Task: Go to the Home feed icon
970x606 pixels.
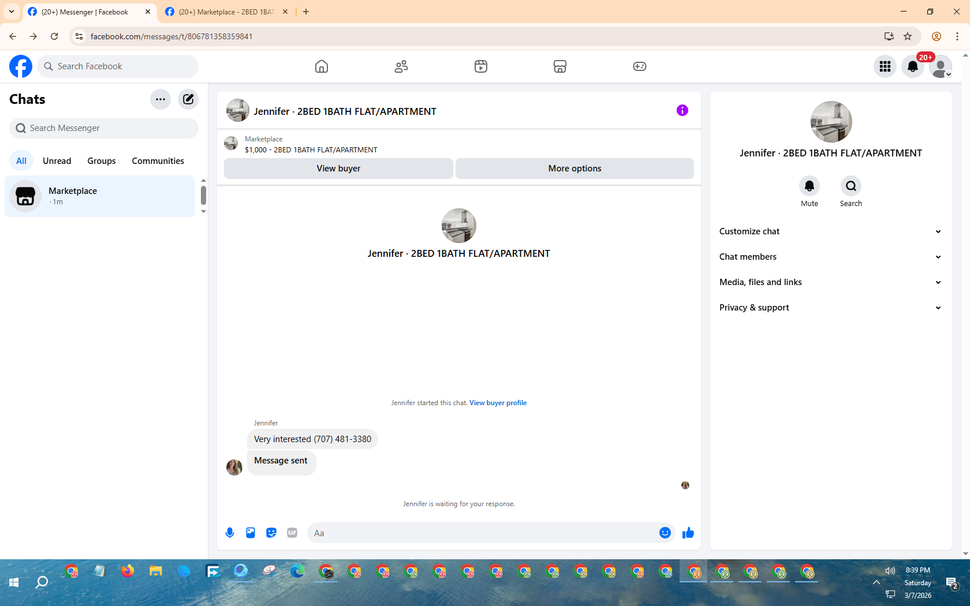Action: point(322,66)
